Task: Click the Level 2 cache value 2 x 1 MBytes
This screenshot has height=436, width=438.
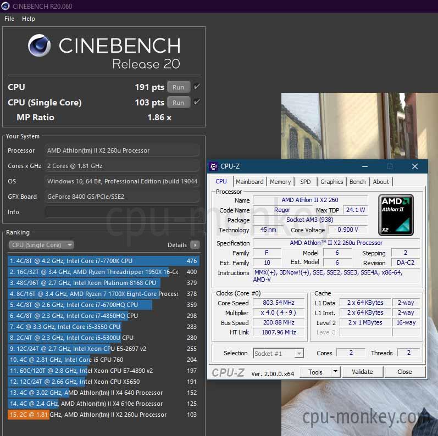Action: click(365, 322)
